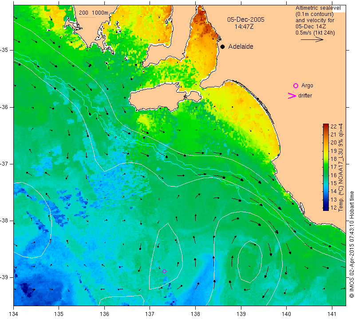Screen dimensions: 355x319
Task: Click the color bar value 20
Action: pos(334,143)
